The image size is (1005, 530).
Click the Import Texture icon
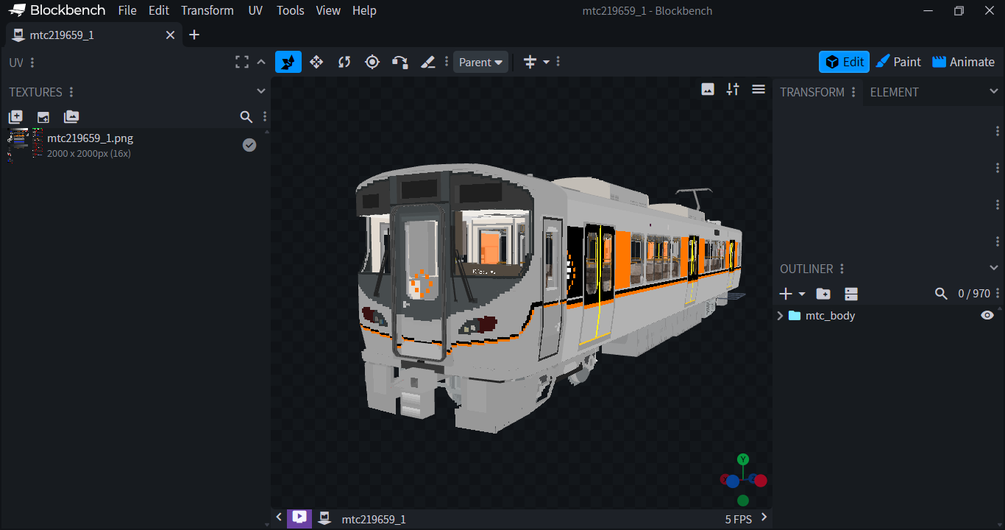click(43, 116)
